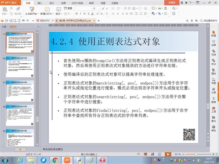Add a new document tab with plus

click(x=99, y=21)
